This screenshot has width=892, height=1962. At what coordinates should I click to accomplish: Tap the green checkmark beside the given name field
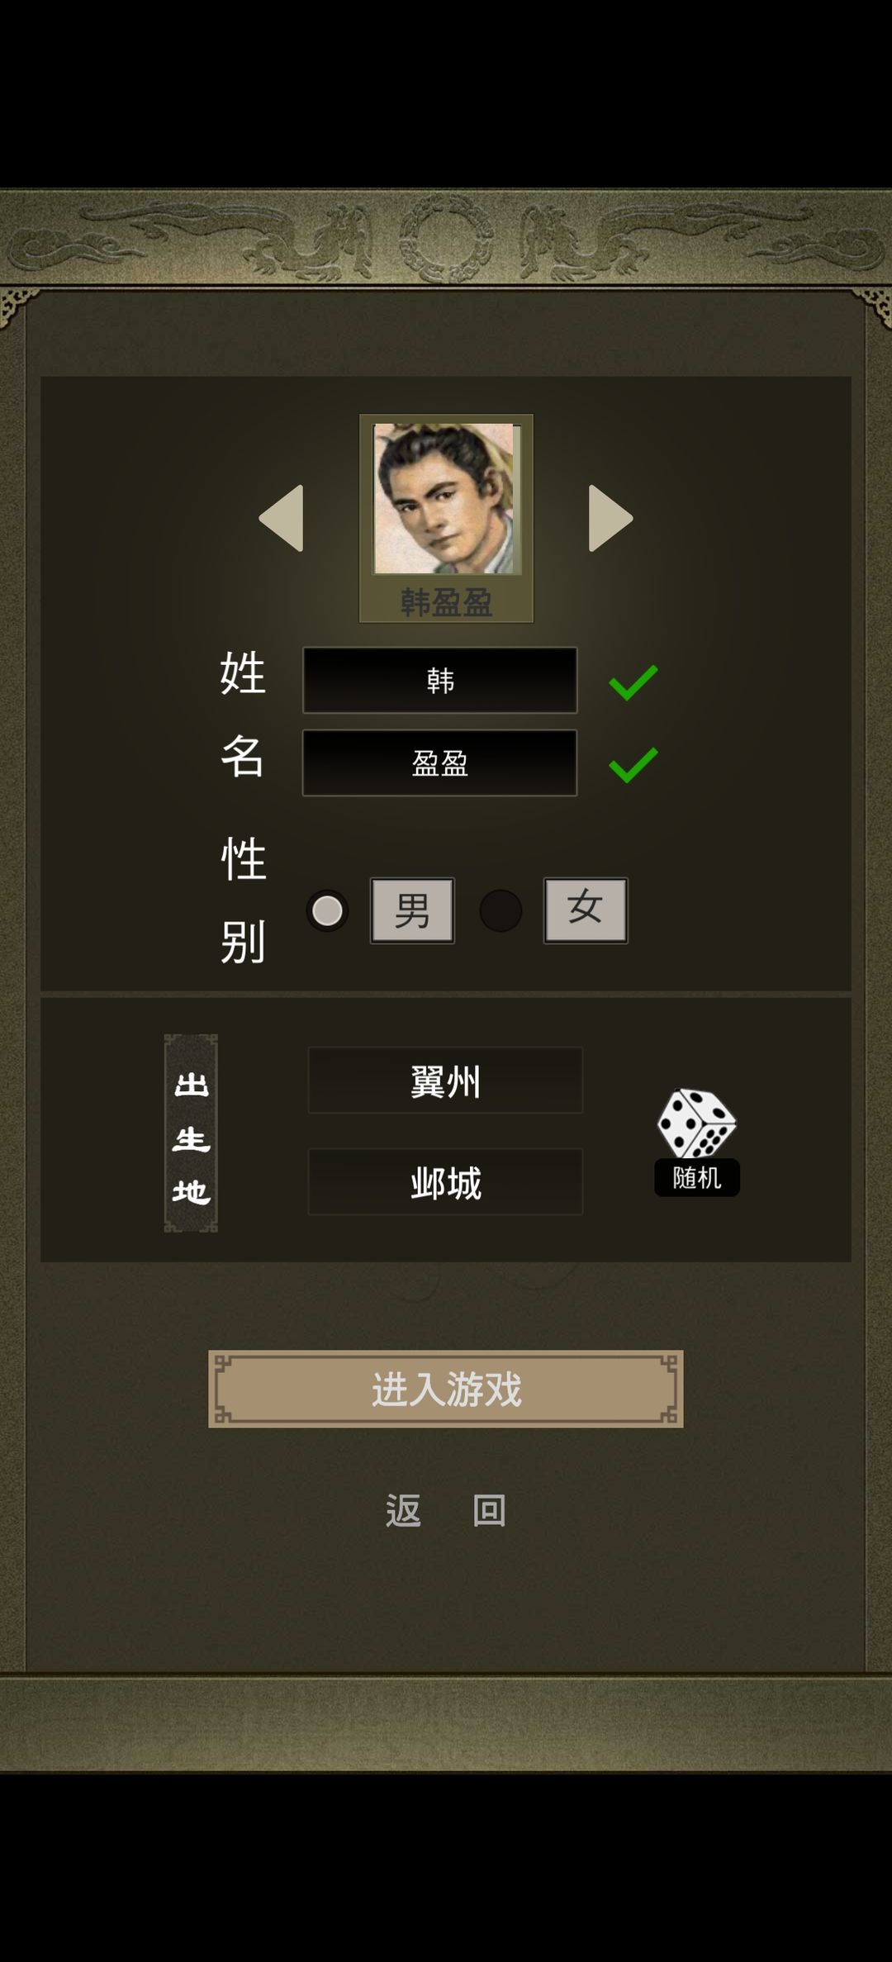coord(633,764)
